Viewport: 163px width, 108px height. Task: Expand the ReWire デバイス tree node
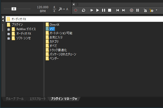(x=9, y=30)
